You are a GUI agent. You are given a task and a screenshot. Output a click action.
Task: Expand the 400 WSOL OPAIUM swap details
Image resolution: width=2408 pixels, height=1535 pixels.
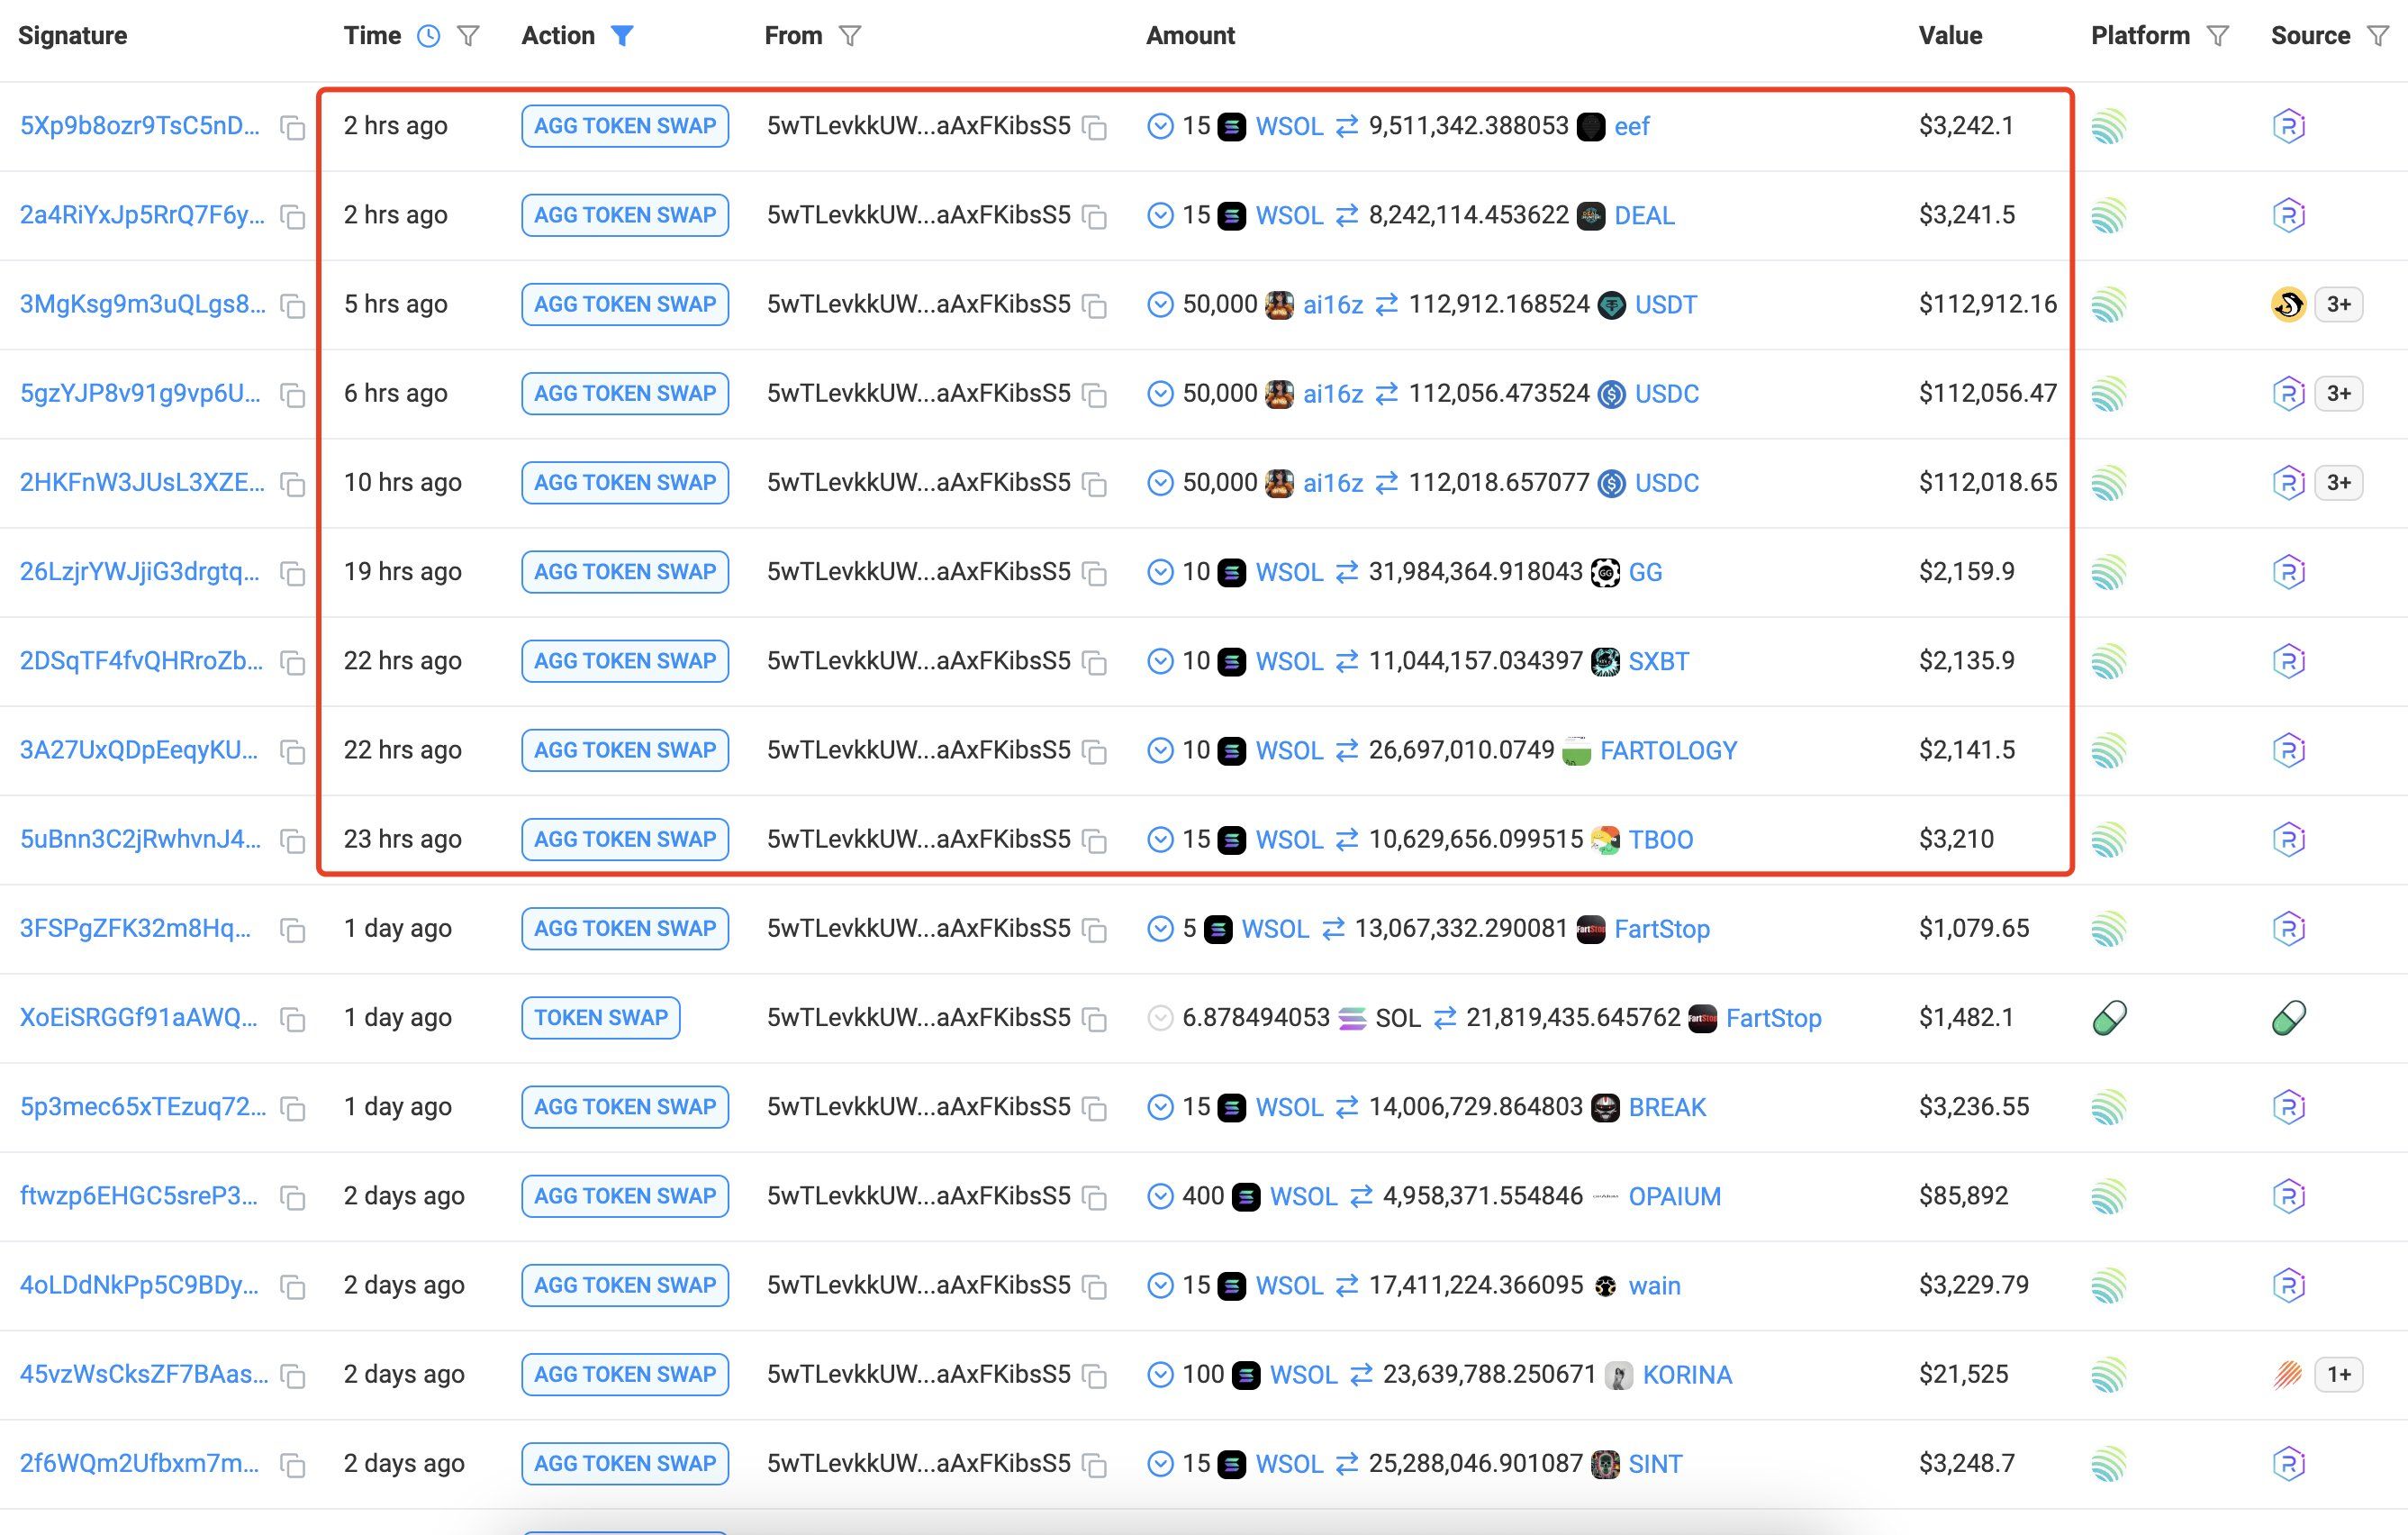pyautogui.click(x=1159, y=1197)
